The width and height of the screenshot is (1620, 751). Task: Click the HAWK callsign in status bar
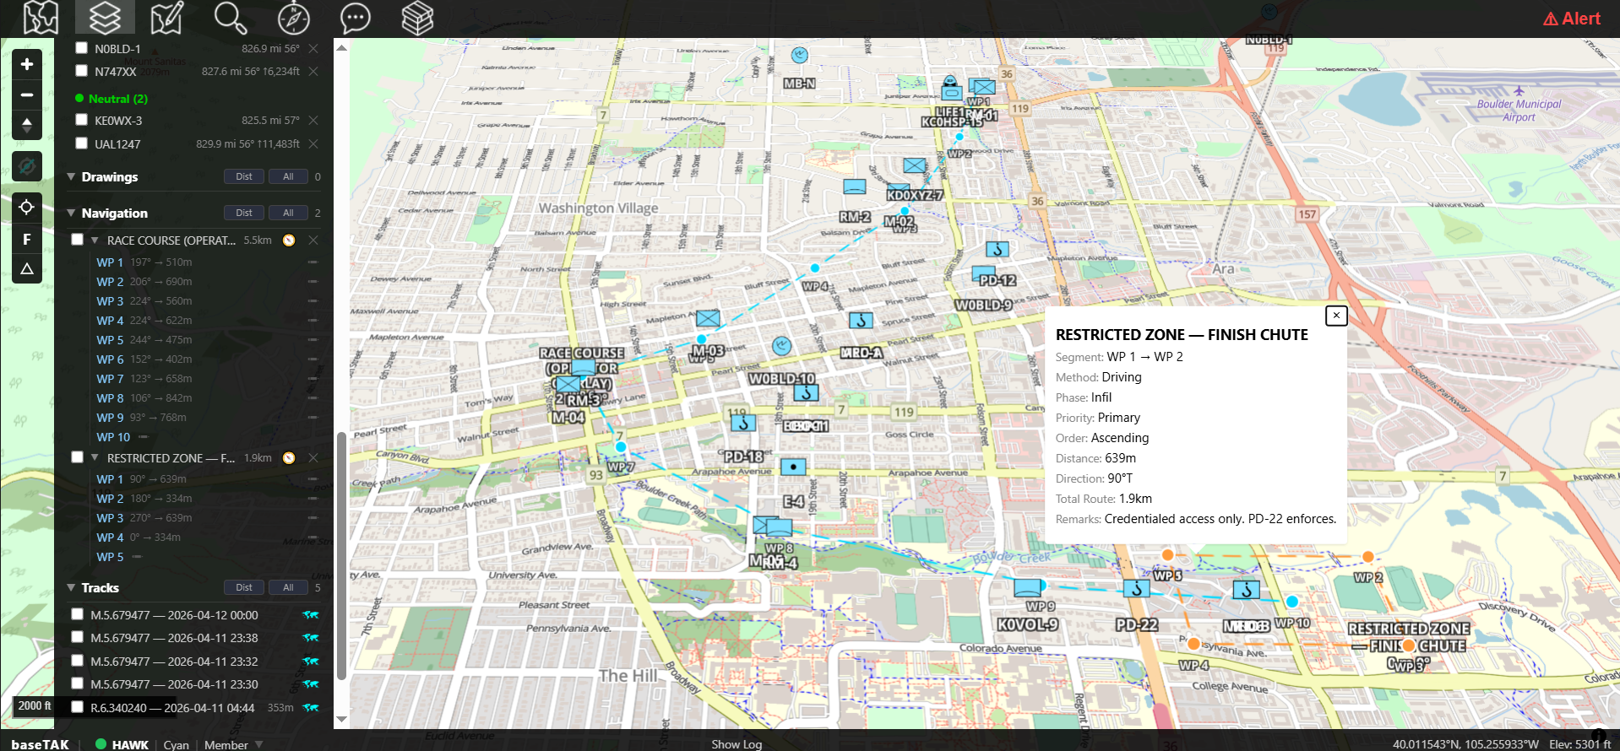(x=130, y=744)
